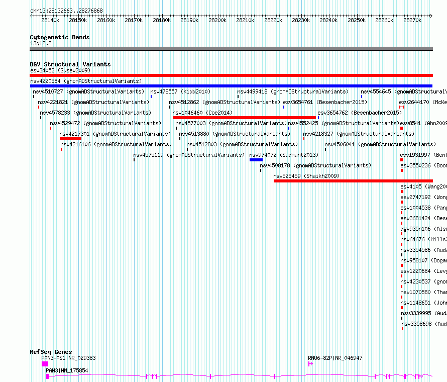Image resolution: width=447 pixels, height=382 pixels.
Task: Click the RNU6-82P magenta arrow glyph
Action: click(x=310, y=364)
